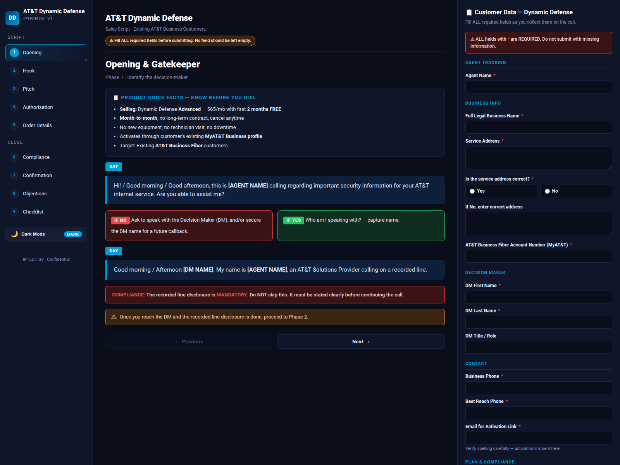Screen dimensions: 620x465
Task: Click the 'PLAN & COMPLIANCE' section label
Action: click(x=490, y=462)
